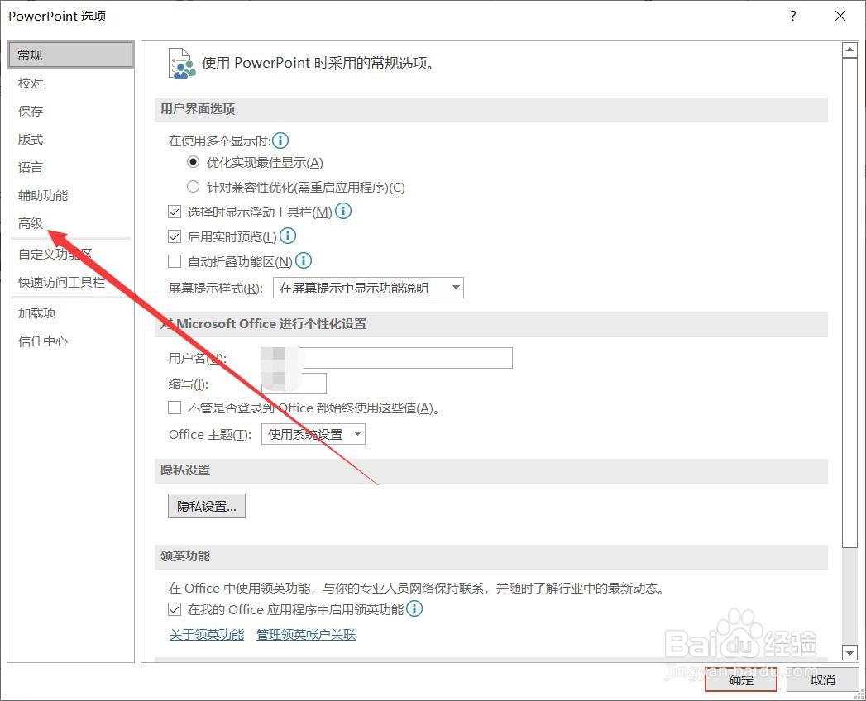Open the 保存 category

70,112
